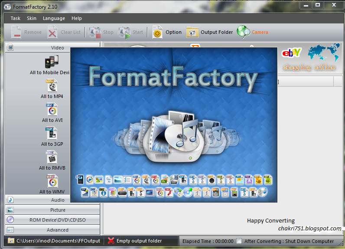Open the C:\Users\Vinod\Documents\FFOutput path
Image resolution: width=345 pixels, height=249 pixels.
click(58, 241)
